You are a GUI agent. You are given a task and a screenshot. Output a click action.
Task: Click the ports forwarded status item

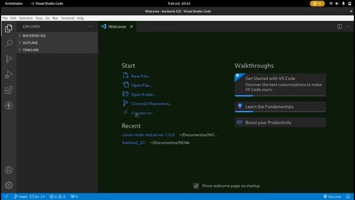click(x=74, y=197)
